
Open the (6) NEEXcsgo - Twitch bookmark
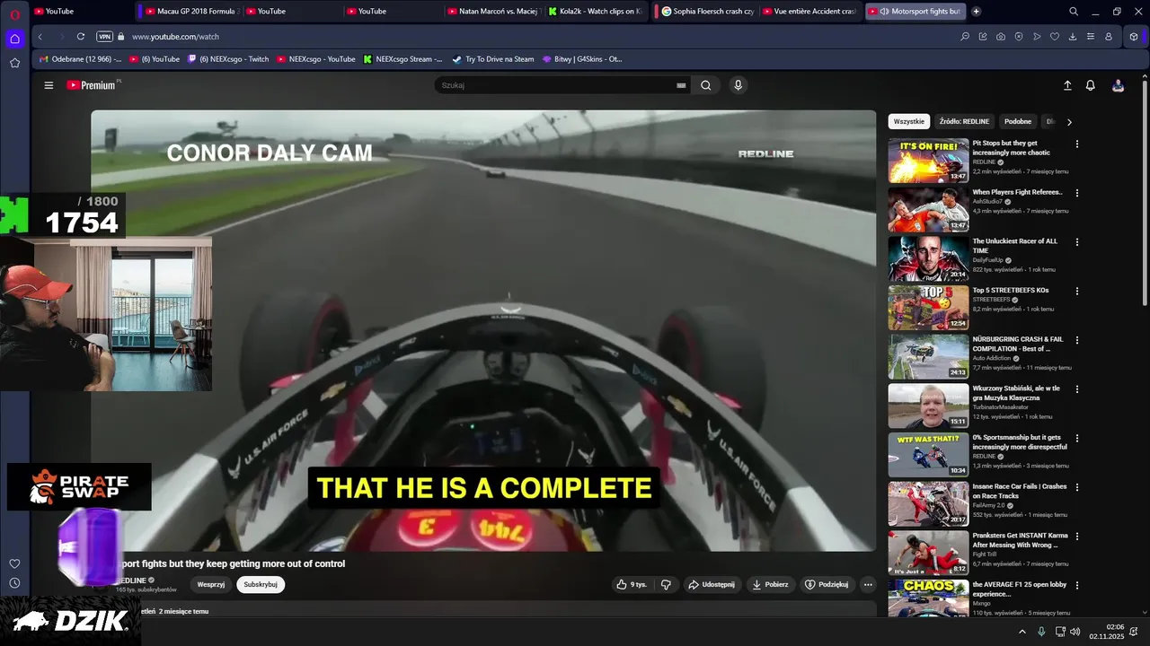click(x=228, y=59)
